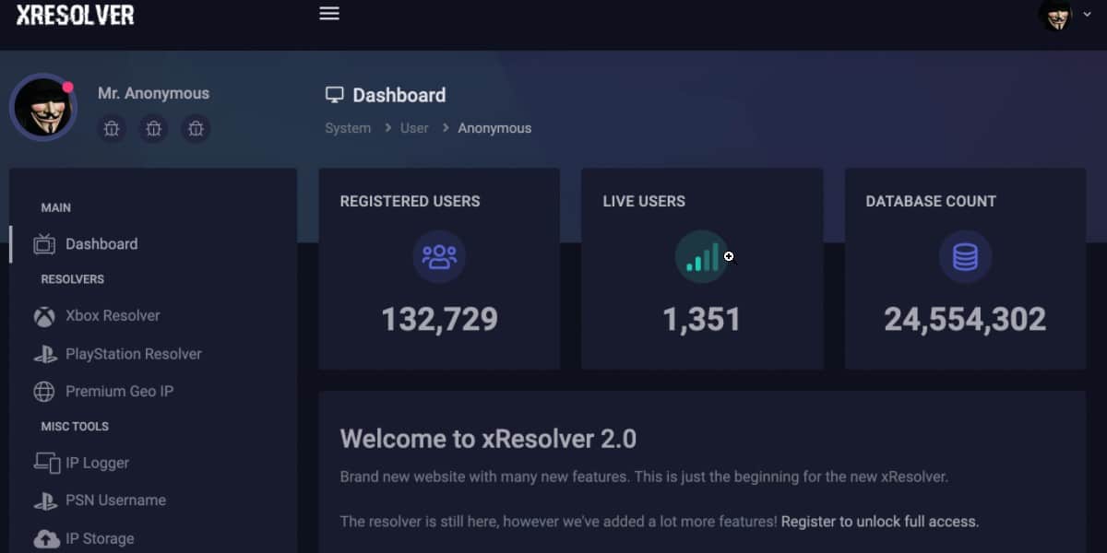Image resolution: width=1107 pixels, height=553 pixels.
Task: Click third bug icon under Mr. Anonymous
Action: pyautogui.click(x=196, y=129)
